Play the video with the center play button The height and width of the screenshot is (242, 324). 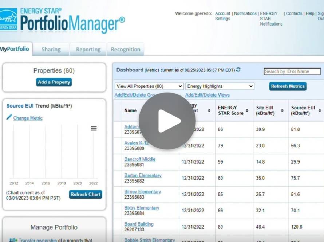pos(167,121)
